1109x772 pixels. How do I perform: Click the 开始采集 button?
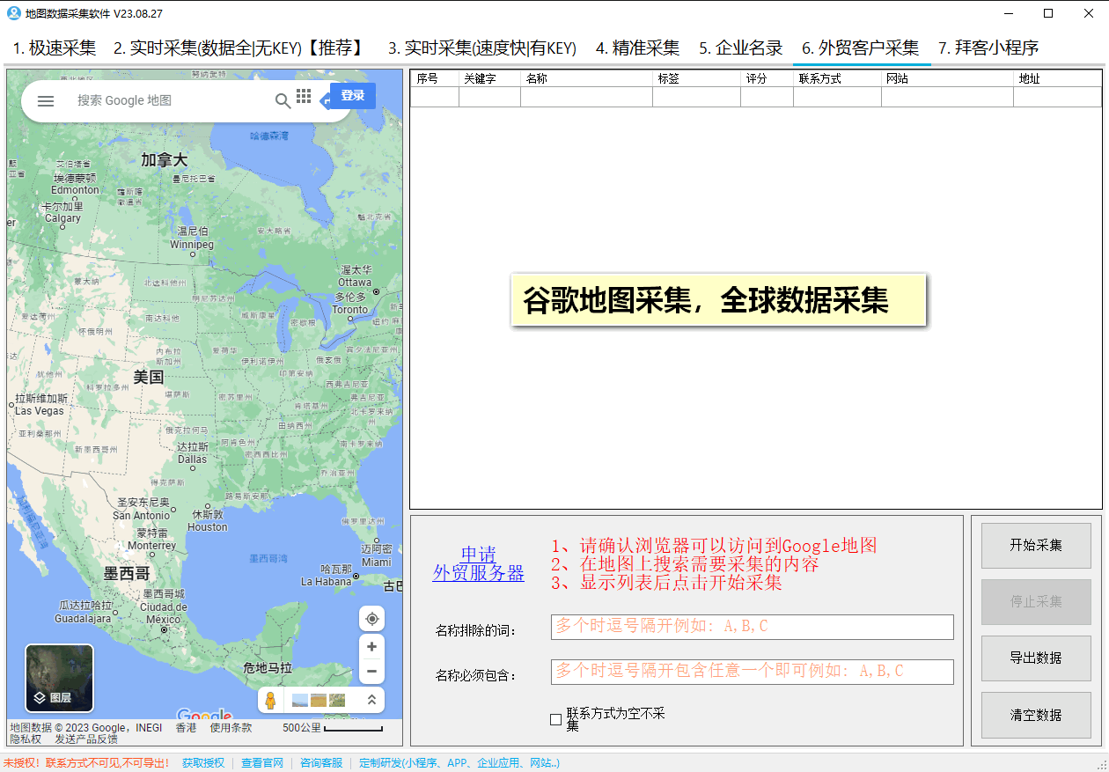[x=1036, y=545]
